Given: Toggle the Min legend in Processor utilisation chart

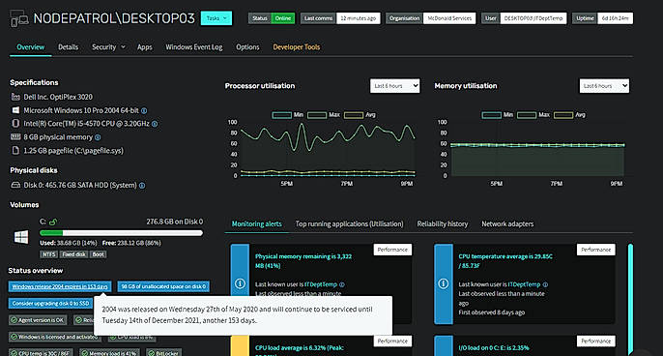Looking at the screenshot, I should pos(288,115).
